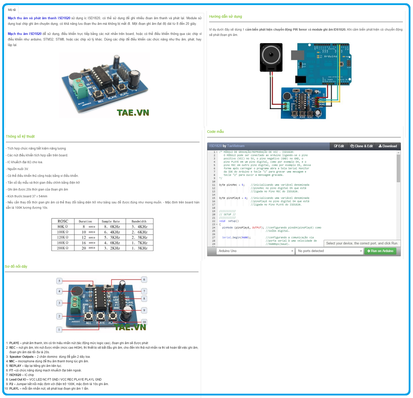
Task: Click the code line 'byte pinoPlayE = 4;'
Action: pyautogui.click(x=233, y=198)
